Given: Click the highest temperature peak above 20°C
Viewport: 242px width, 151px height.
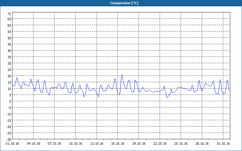Looking at the screenshot, I should click(122, 75).
